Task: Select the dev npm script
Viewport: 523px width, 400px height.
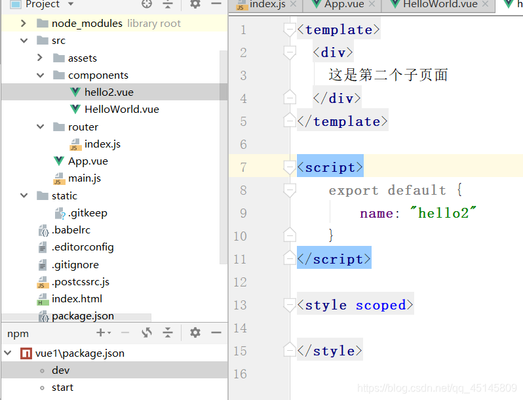Action: click(x=115, y=370)
